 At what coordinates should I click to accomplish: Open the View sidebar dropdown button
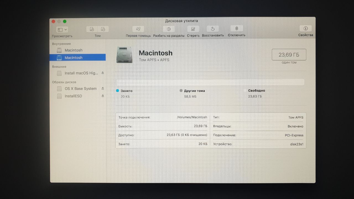click(62, 29)
